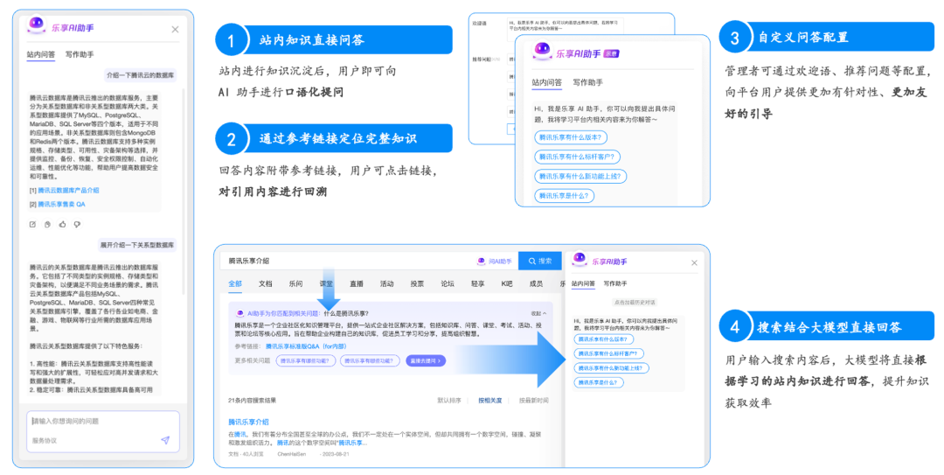Click the thumbs-down icon below the first answer

coord(77,224)
